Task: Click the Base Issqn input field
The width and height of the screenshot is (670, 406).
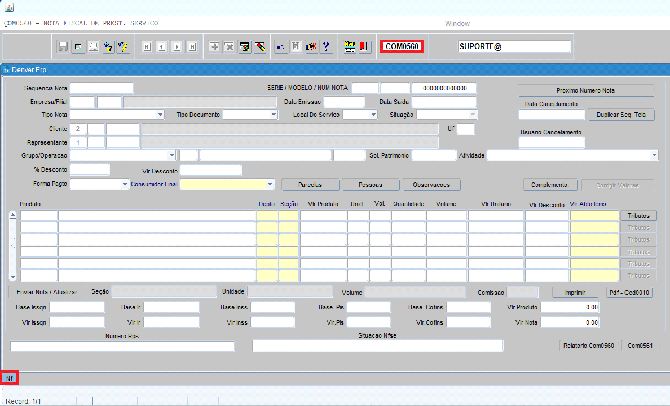Action: pos(77,307)
